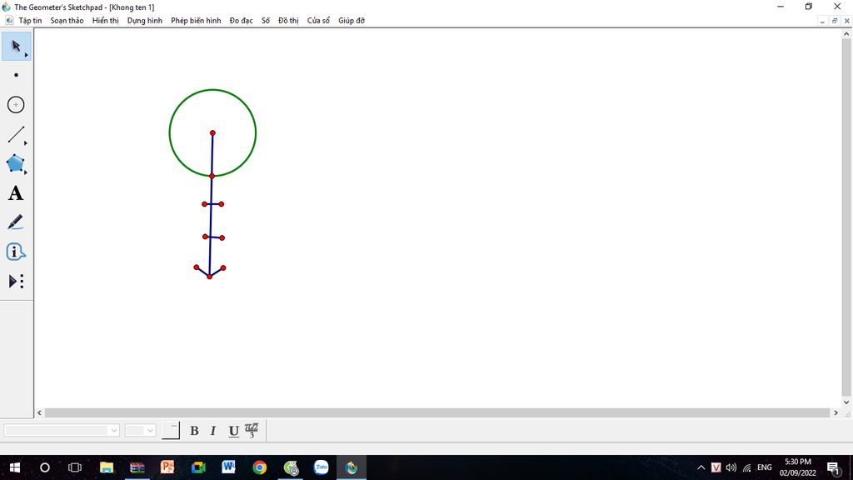Screen dimensions: 853x480
Task: Open Task View in taskbar
Action: pos(74,467)
